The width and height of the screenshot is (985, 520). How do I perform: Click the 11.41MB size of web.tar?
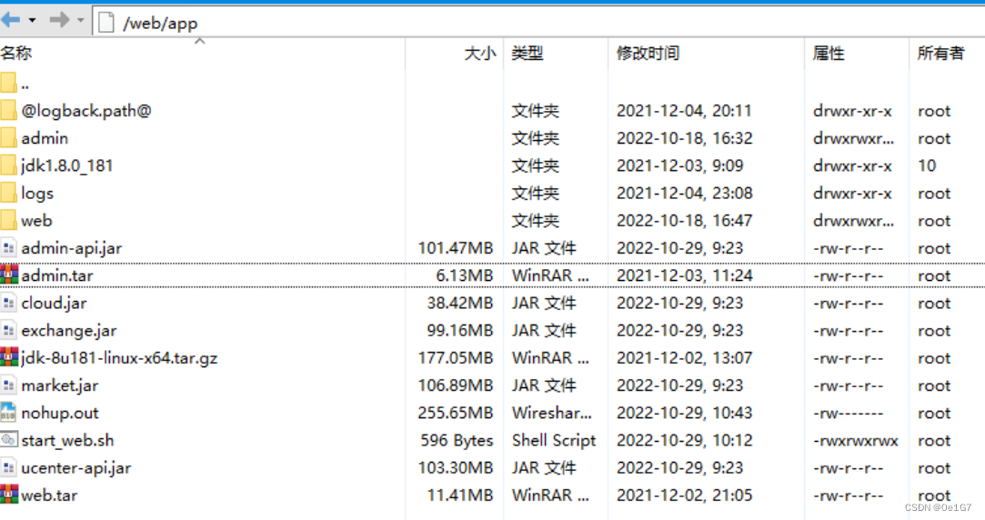pos(460,495)
